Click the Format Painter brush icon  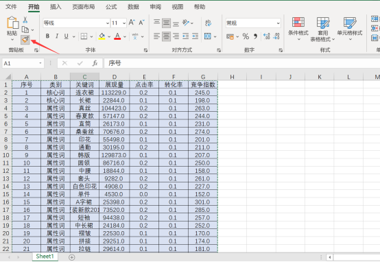tap(25, 40)
